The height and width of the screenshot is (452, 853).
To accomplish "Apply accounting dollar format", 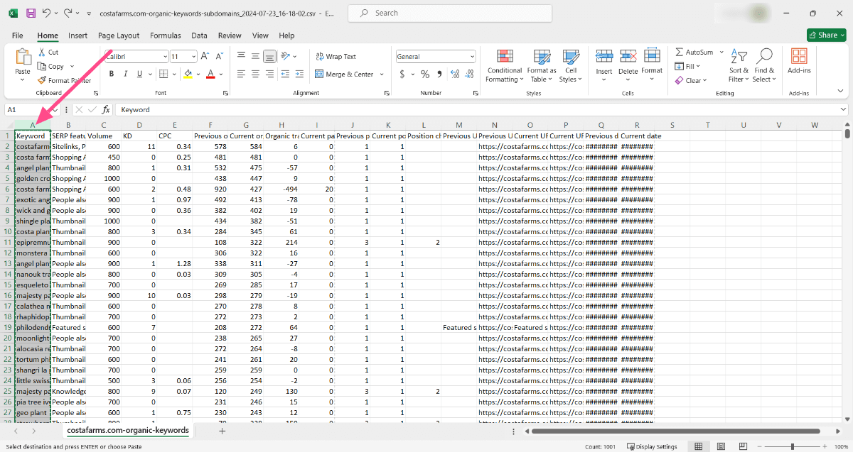I will point(402,74).
